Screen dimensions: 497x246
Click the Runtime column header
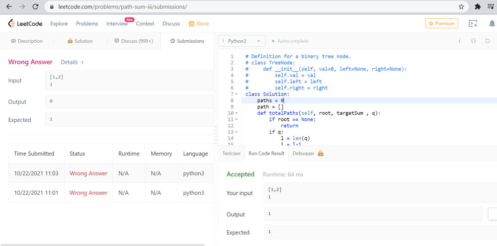[129, 154]
